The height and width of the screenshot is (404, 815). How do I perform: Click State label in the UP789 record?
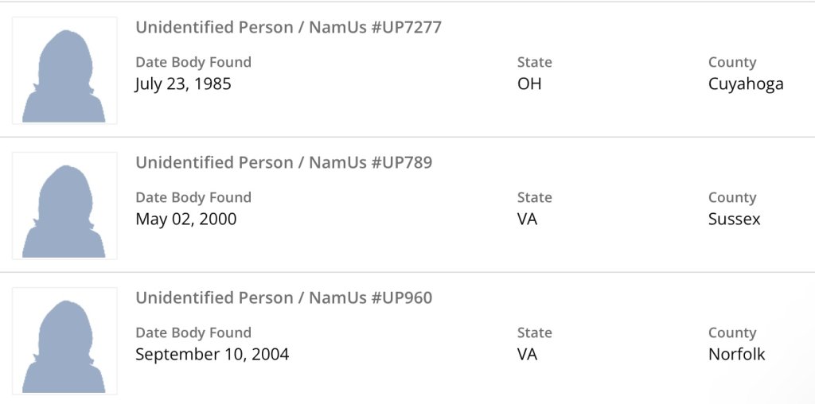pos(534,197)
